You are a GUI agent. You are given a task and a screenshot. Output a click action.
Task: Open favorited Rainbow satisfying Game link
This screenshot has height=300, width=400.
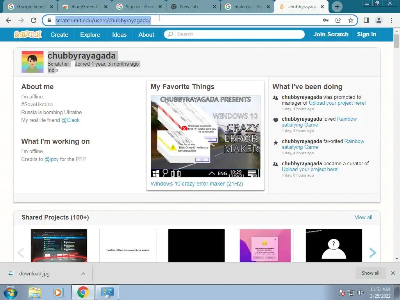[x=323, y=144]
